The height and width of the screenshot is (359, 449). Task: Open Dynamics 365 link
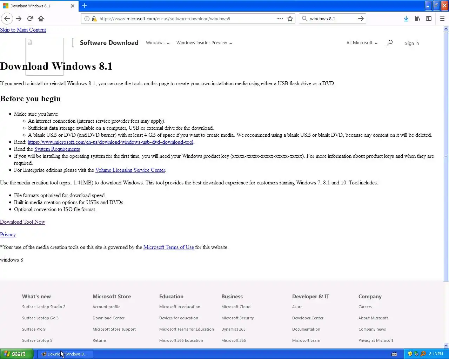[x=233, y=329]
